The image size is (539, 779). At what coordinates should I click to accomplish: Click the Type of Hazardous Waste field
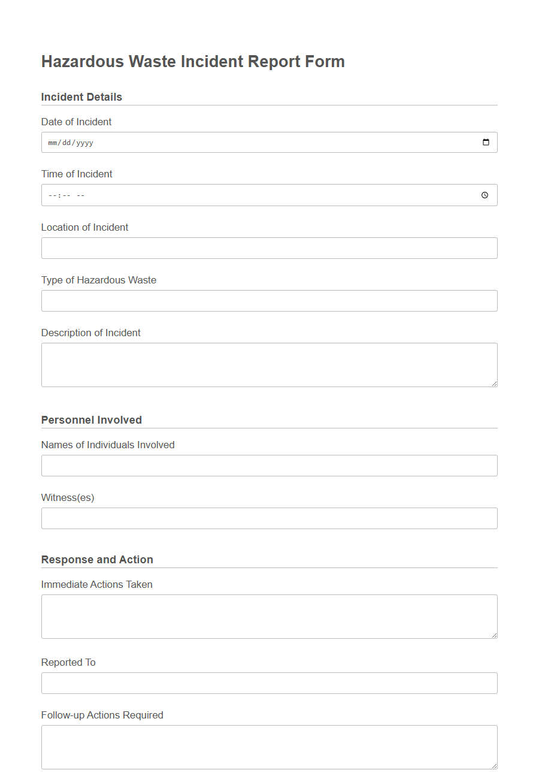click(269, 300)
